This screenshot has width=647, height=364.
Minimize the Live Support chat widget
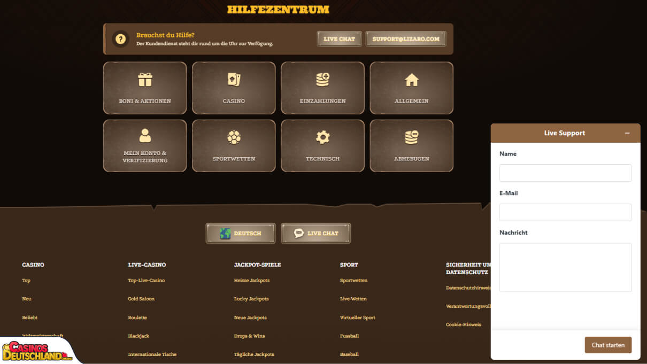(627, 133)
